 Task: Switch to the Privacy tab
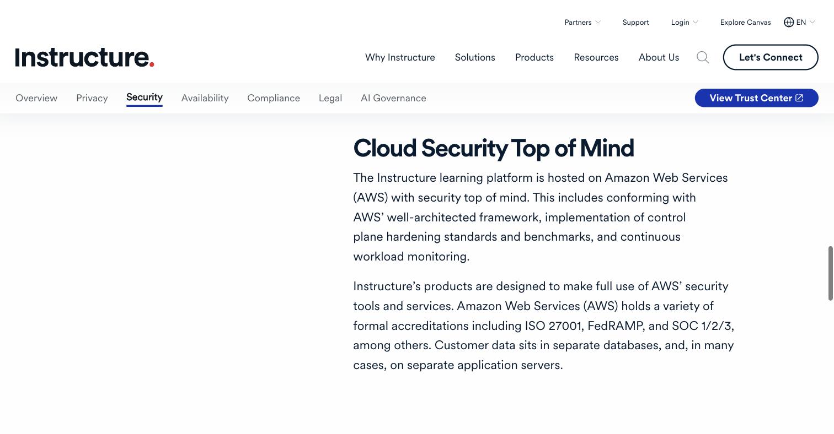point(92,98)
